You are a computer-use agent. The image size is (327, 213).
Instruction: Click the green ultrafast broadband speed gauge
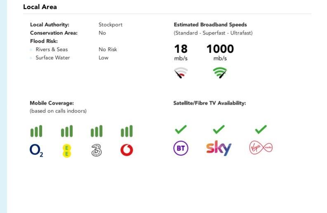(220, 73)
